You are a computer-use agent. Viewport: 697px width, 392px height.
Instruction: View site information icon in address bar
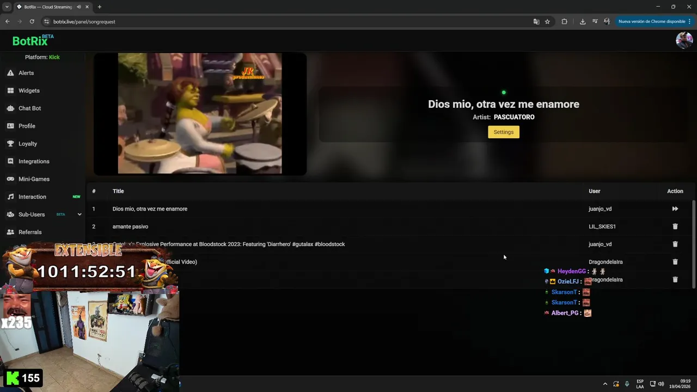tap(47, 22)
